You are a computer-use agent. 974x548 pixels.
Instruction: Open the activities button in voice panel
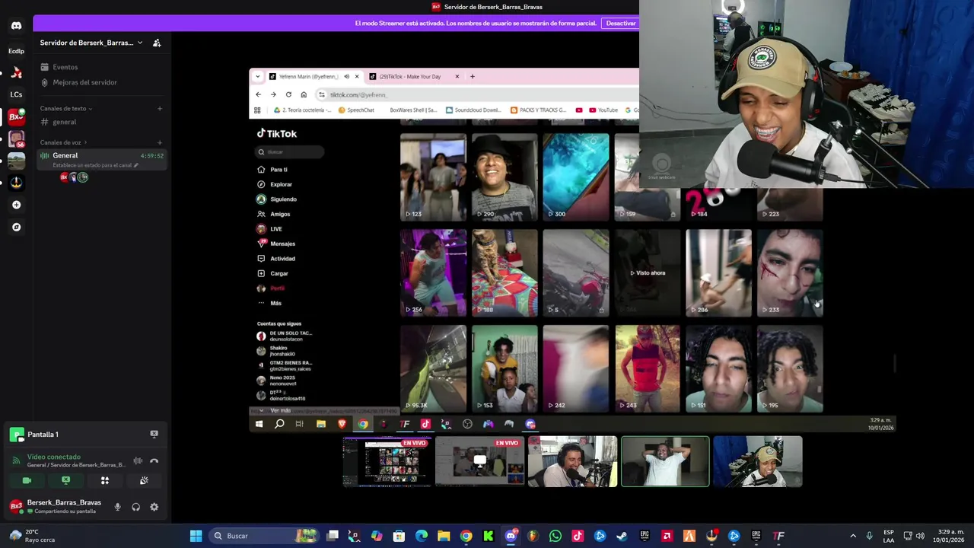click(x=105, y=480)
